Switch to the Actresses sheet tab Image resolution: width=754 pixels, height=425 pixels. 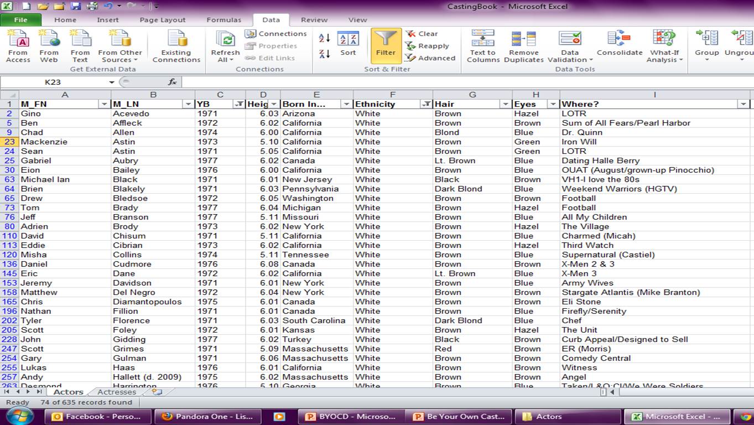pos(117,392)
